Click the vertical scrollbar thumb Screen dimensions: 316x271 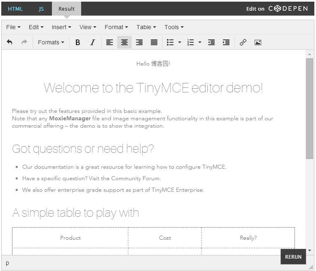click(x=309, y=109)
